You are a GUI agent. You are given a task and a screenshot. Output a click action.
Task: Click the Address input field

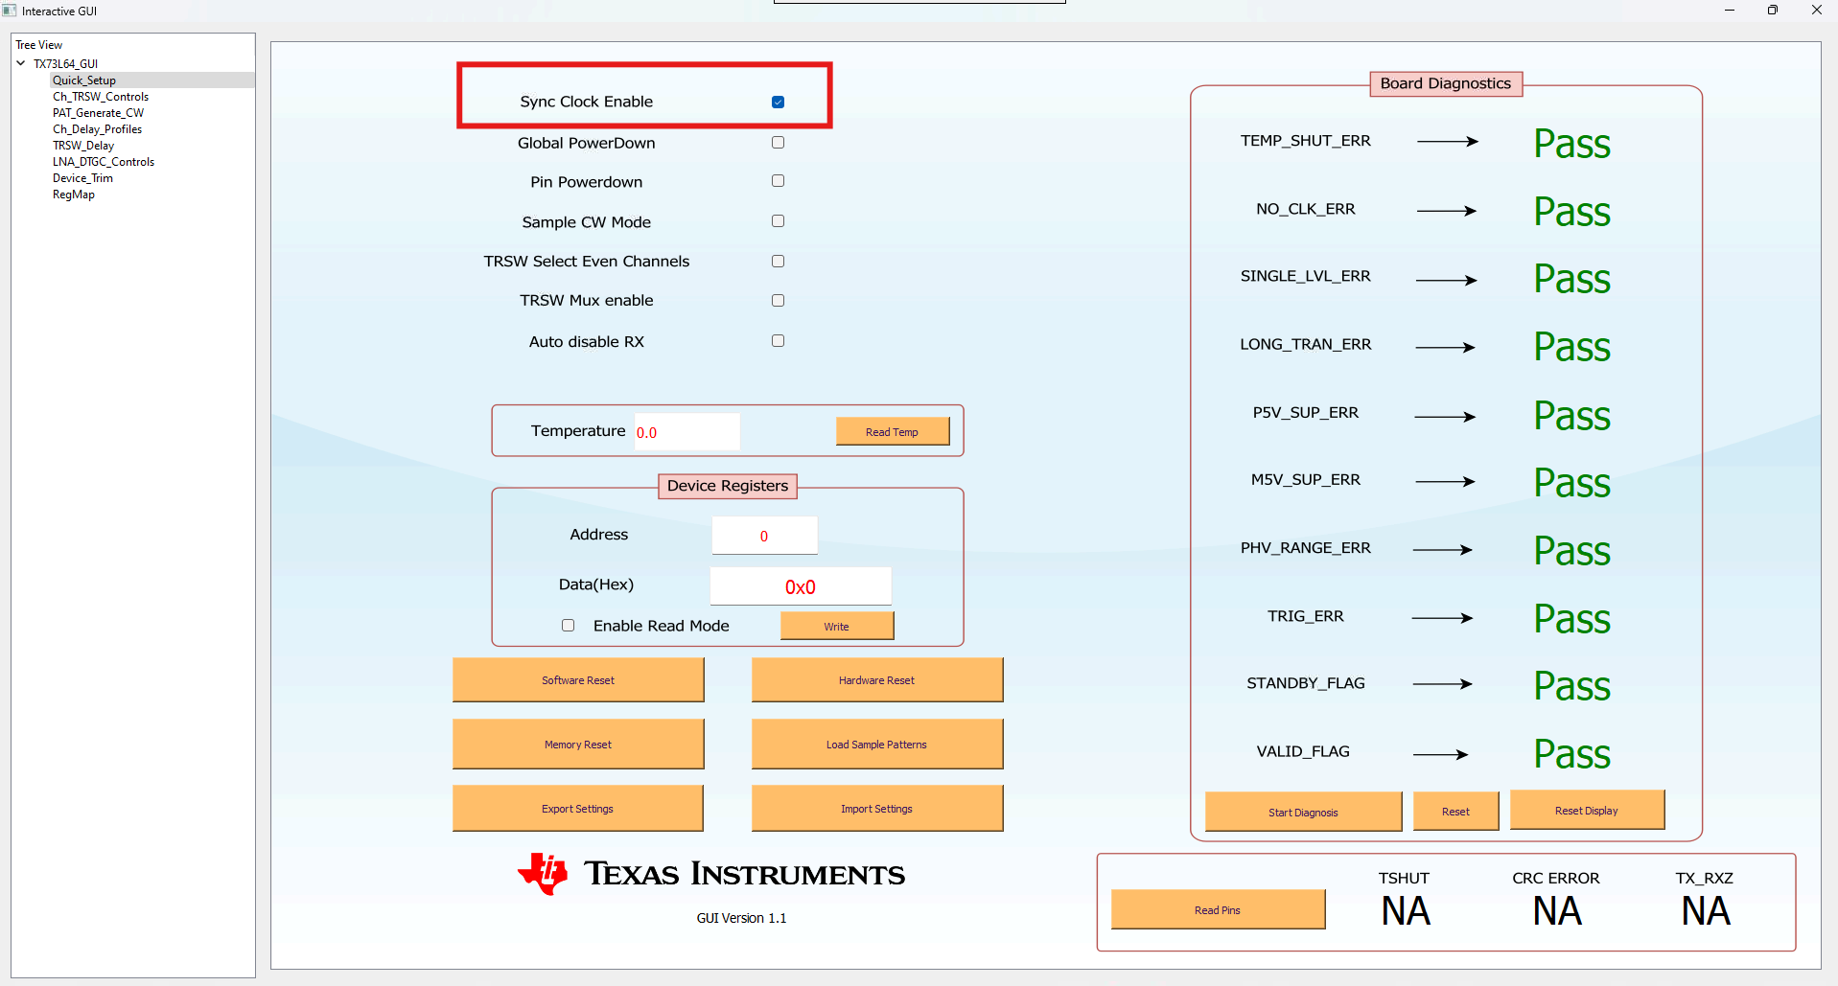point(764,536)
